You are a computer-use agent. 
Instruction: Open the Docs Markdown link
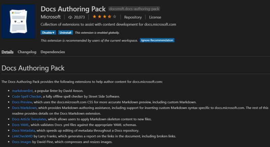[24, 108]
